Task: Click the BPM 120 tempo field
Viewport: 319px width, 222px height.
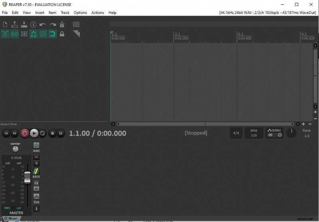Action: pos(254,133)
